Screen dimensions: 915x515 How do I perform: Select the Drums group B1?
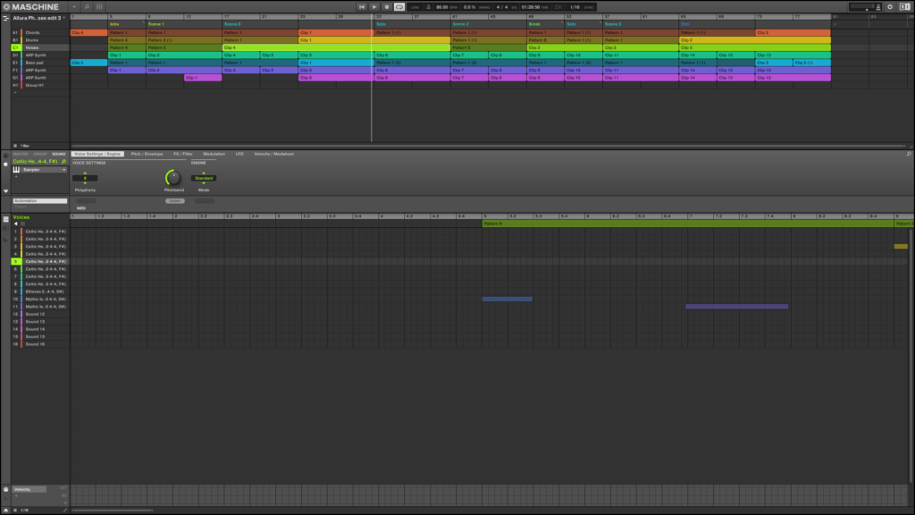39,40
